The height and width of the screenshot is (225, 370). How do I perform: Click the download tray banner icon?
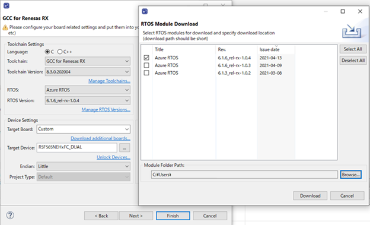(352, 31)
